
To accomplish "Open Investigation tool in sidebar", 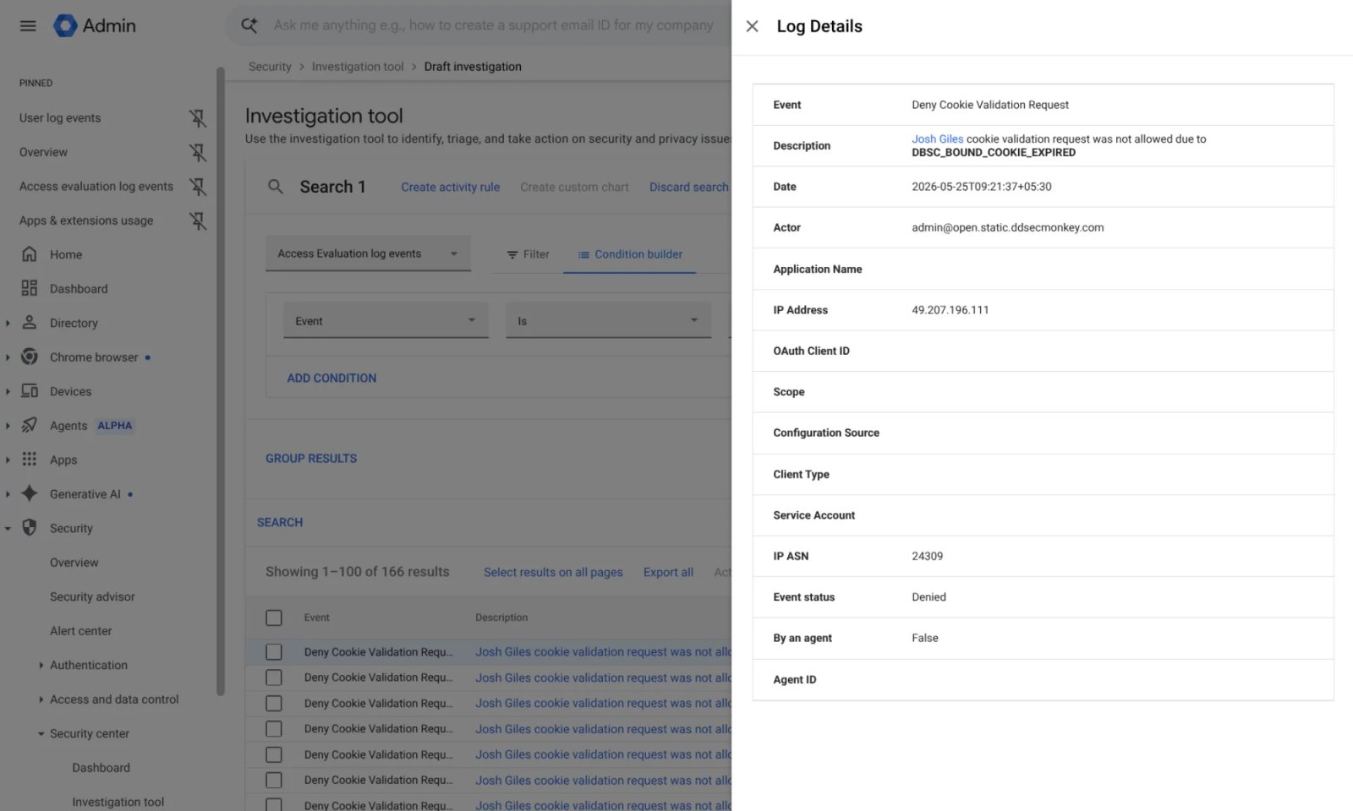I will [118, 802].
